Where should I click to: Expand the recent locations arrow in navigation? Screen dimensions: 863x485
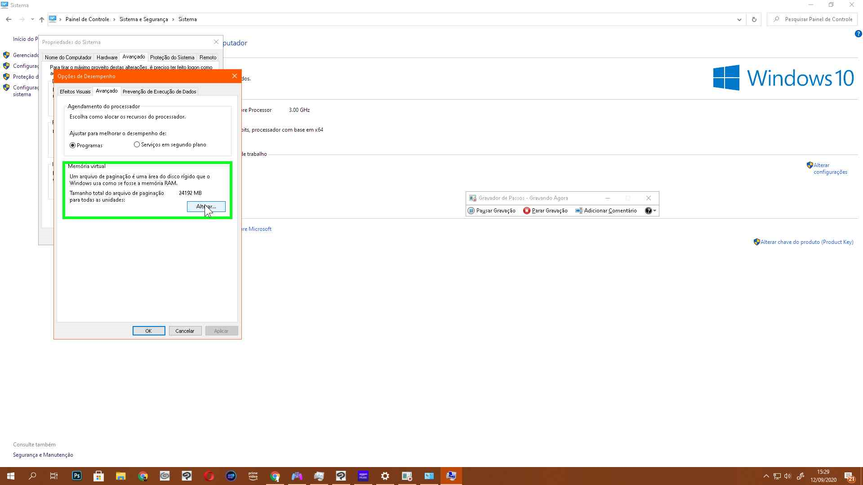click(32, 19)
